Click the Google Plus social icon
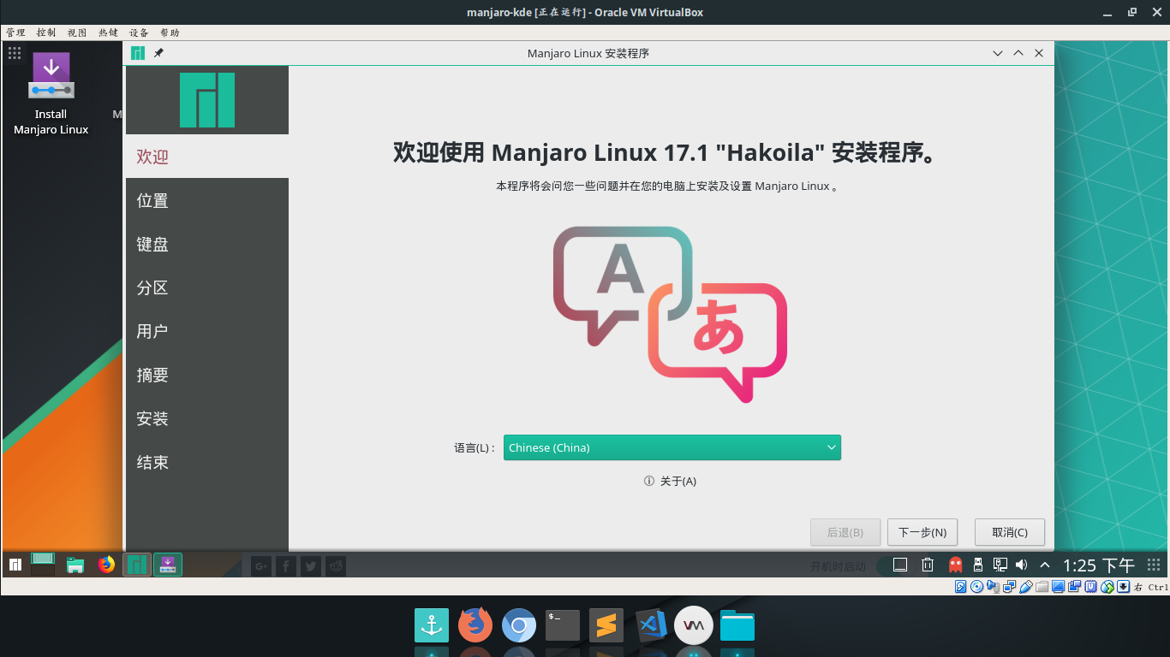Screen dimensions: 1170x657 pyautogui.click(x=261, y=565)
